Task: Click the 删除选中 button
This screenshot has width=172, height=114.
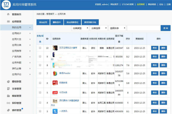Action: click(x=57, y=22)
